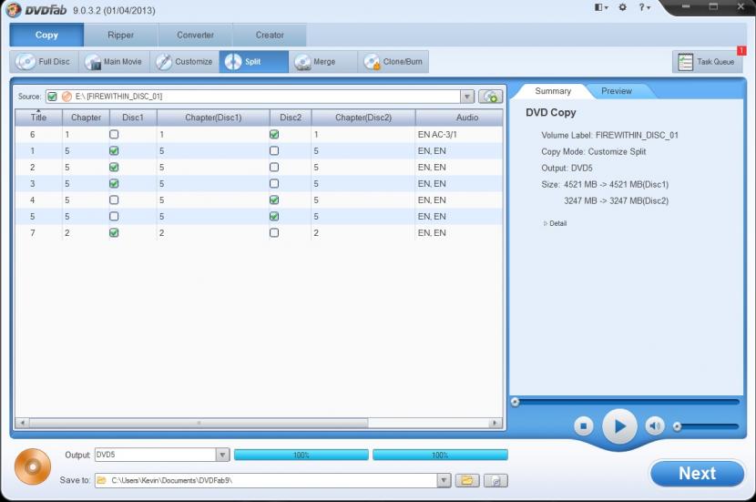The image size is (756, 502).
Task: Click the preview seek slider handle
Action: (x=515, y=402)
